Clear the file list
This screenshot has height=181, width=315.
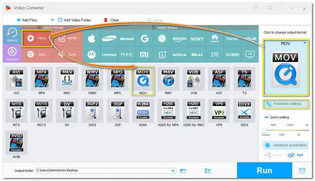(x=111, y=20)
